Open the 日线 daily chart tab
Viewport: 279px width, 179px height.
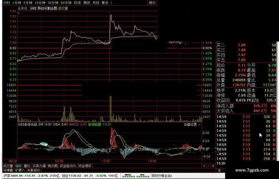pyautogui.click(x=77, y=3)
